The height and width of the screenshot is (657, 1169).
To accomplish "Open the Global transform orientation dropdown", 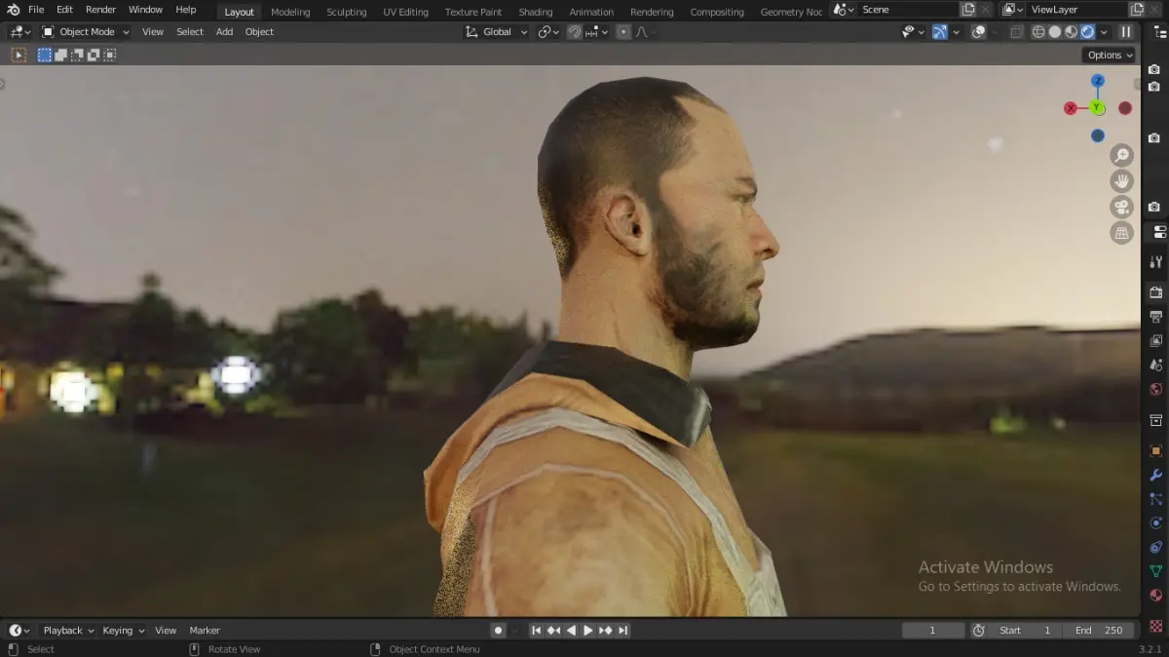I will 496,31.
